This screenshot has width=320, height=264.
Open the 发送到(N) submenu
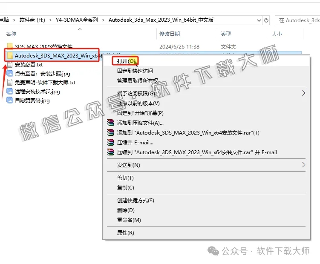coord(128,165)
